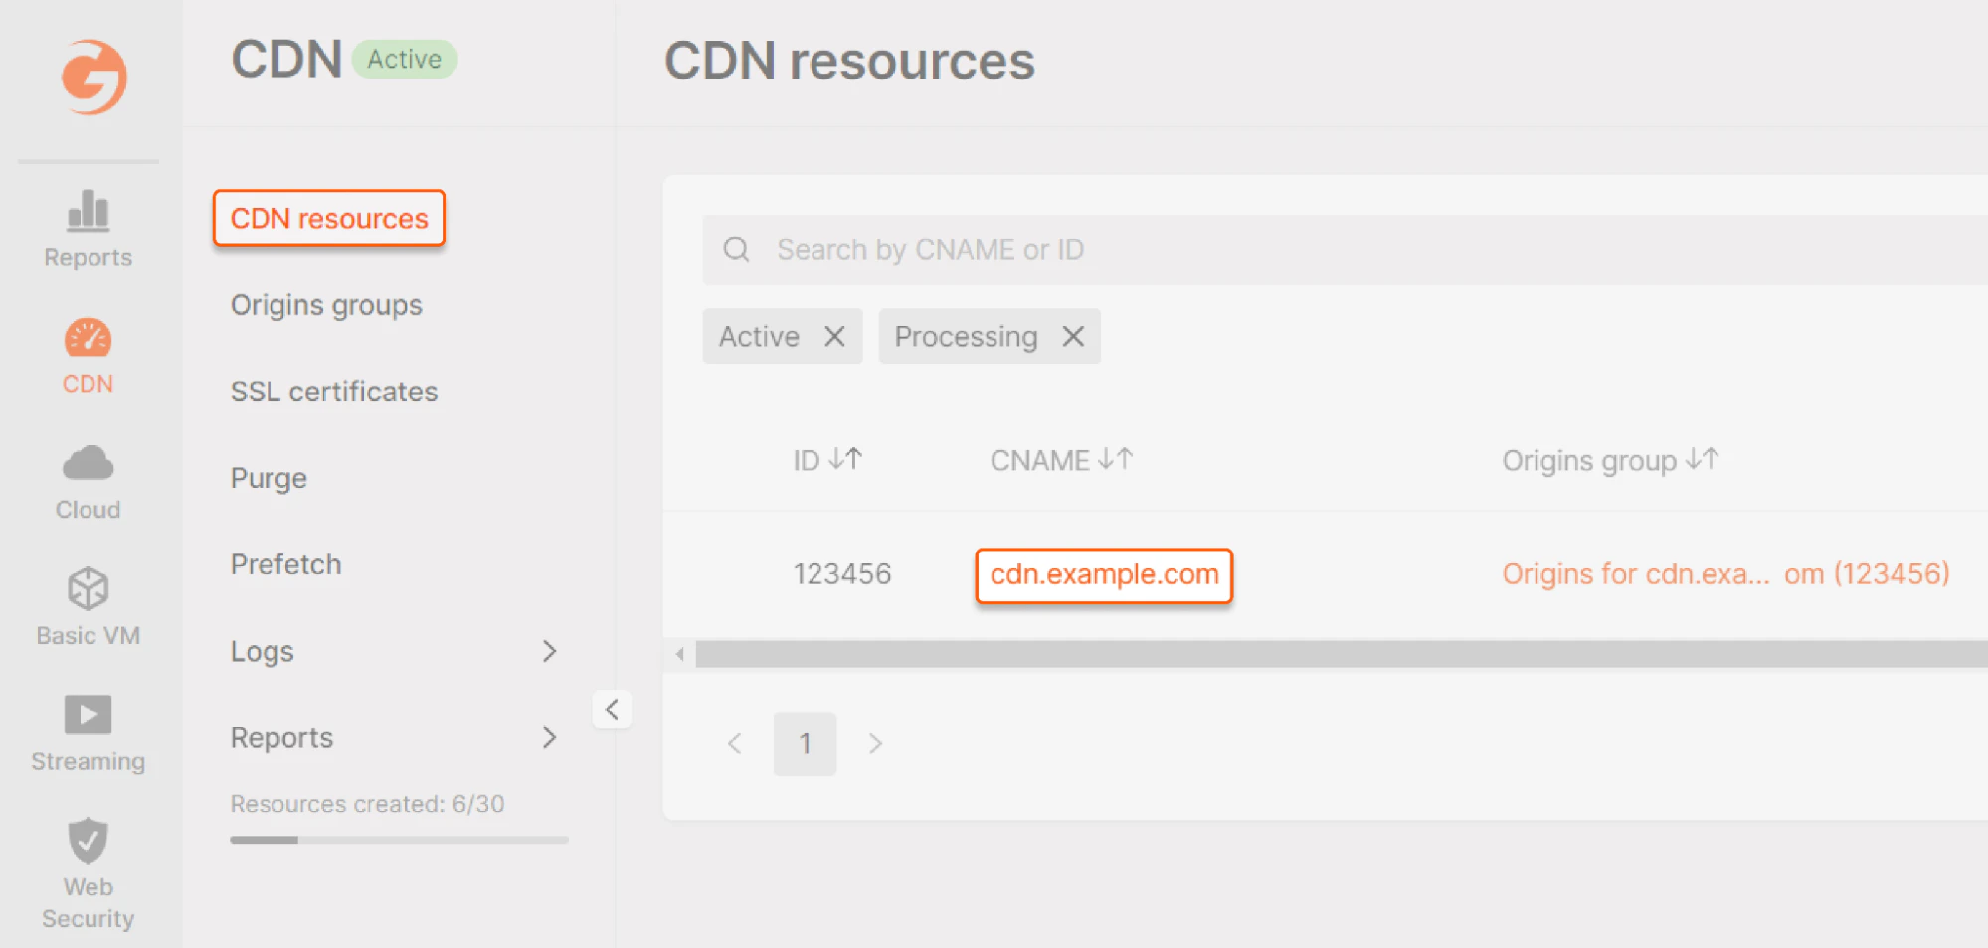Collapse the CDN side panel
Screen dimensions: 1988x948
pyautogui.click(x=613, y=709)
